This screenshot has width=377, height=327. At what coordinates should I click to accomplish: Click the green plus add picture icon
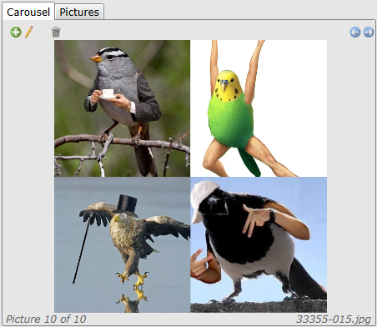pos(16,33)
